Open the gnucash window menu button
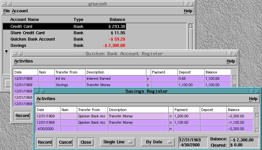This screenshot has width=262, height=150. (4, 4)
